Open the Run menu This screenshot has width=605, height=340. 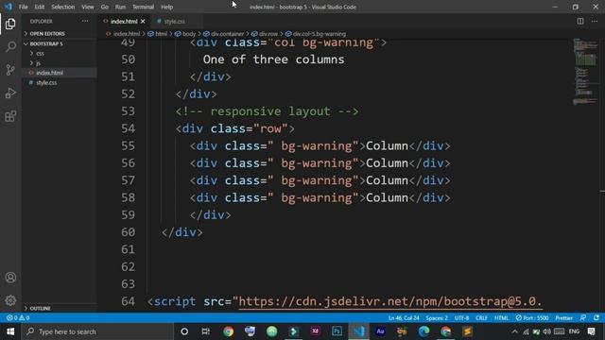pos(120,7)
